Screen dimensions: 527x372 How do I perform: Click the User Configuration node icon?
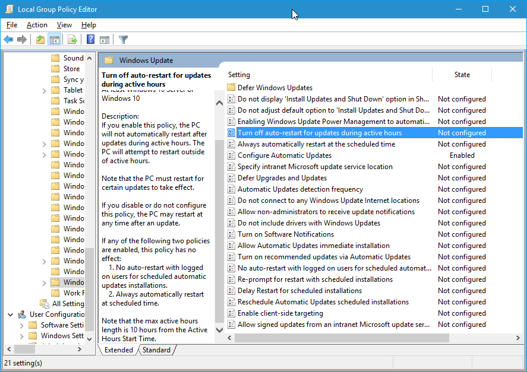[22, 314]
